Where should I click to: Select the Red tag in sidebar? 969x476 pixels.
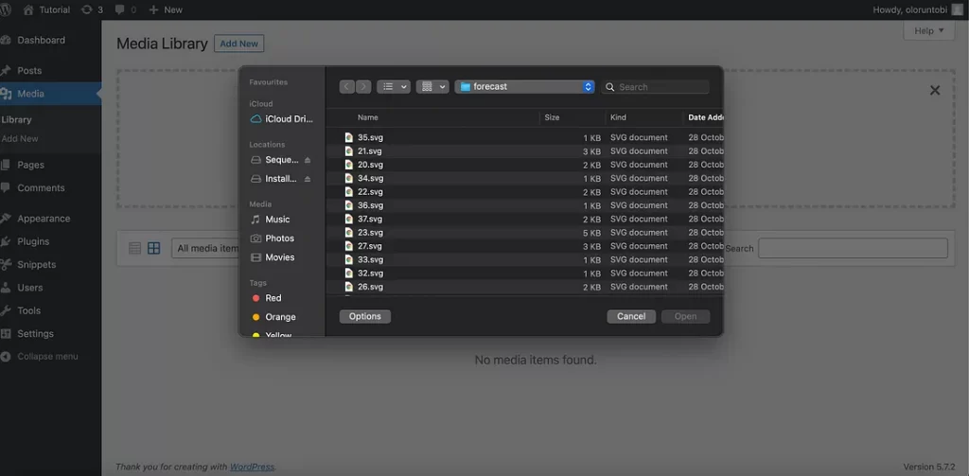click(273, 298)
